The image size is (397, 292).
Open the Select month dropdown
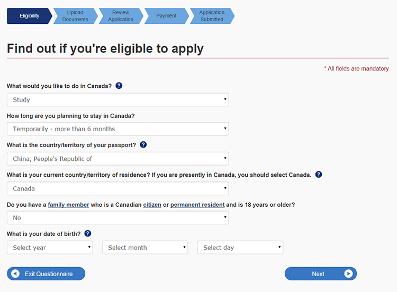pyautogui.click(x=145, y=247)
